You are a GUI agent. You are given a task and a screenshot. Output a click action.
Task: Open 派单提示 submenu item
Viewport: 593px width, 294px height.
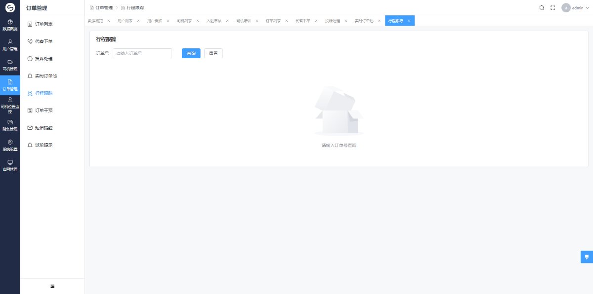tap(52, 145)
